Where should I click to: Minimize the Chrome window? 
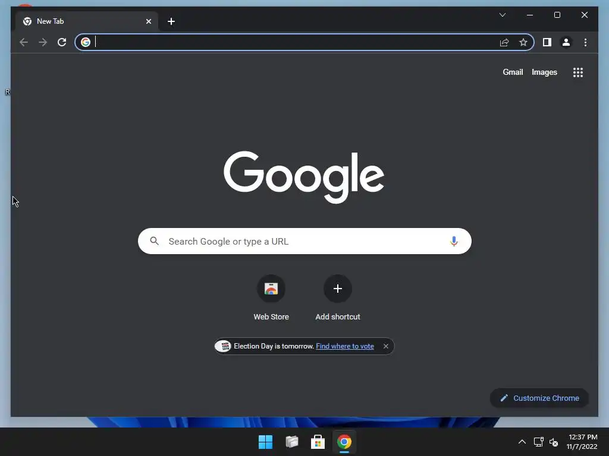(530, 15)
